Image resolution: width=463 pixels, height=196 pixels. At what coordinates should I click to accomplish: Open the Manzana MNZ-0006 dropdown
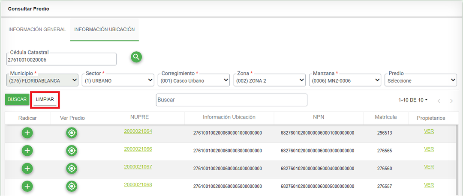tap(345, 80)
